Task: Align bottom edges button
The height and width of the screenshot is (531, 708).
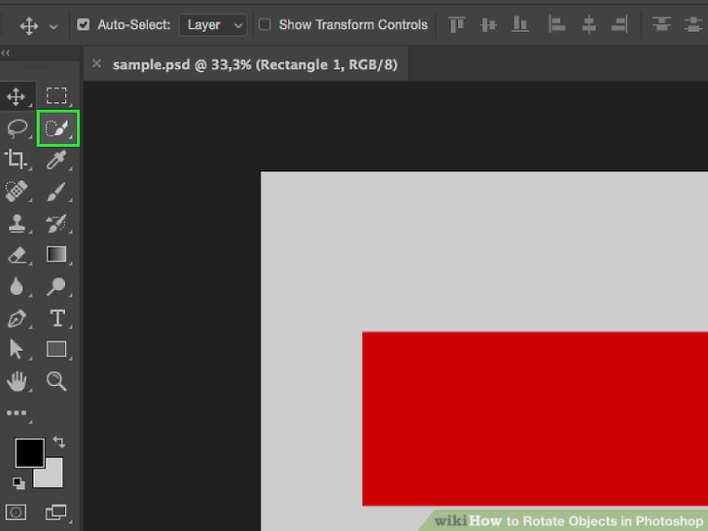Action: (x=520, y=24)
